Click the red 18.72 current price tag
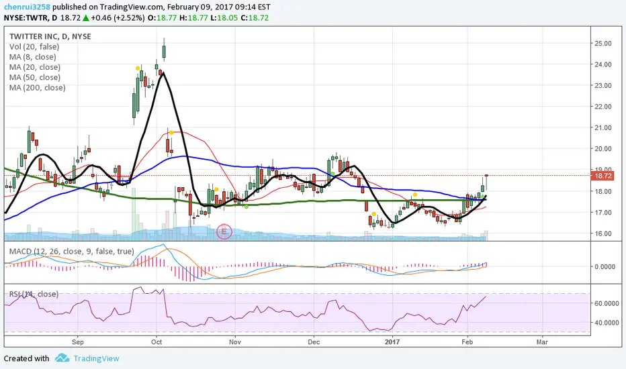The width and height of the screenshot is (626, 369). coord(603,176)
